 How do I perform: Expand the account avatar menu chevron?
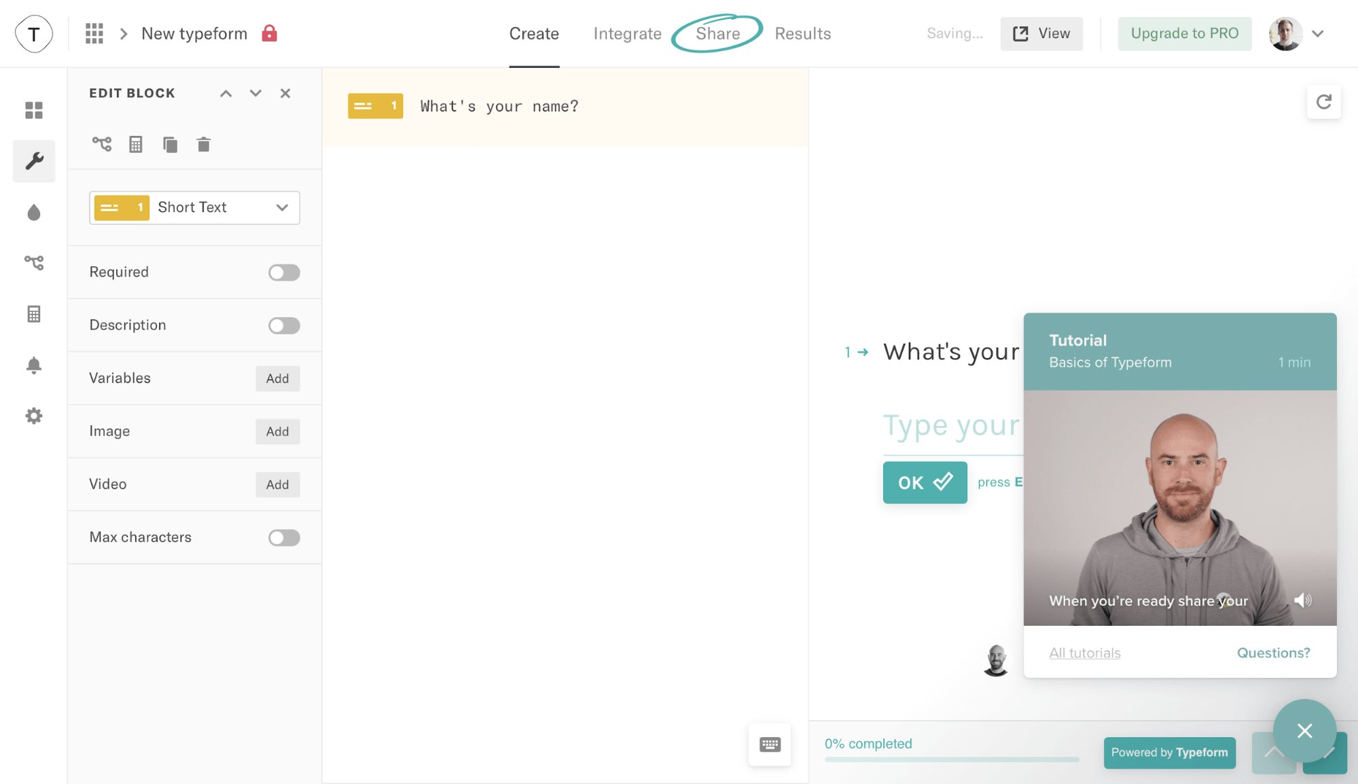click(x=1318, y=34)
